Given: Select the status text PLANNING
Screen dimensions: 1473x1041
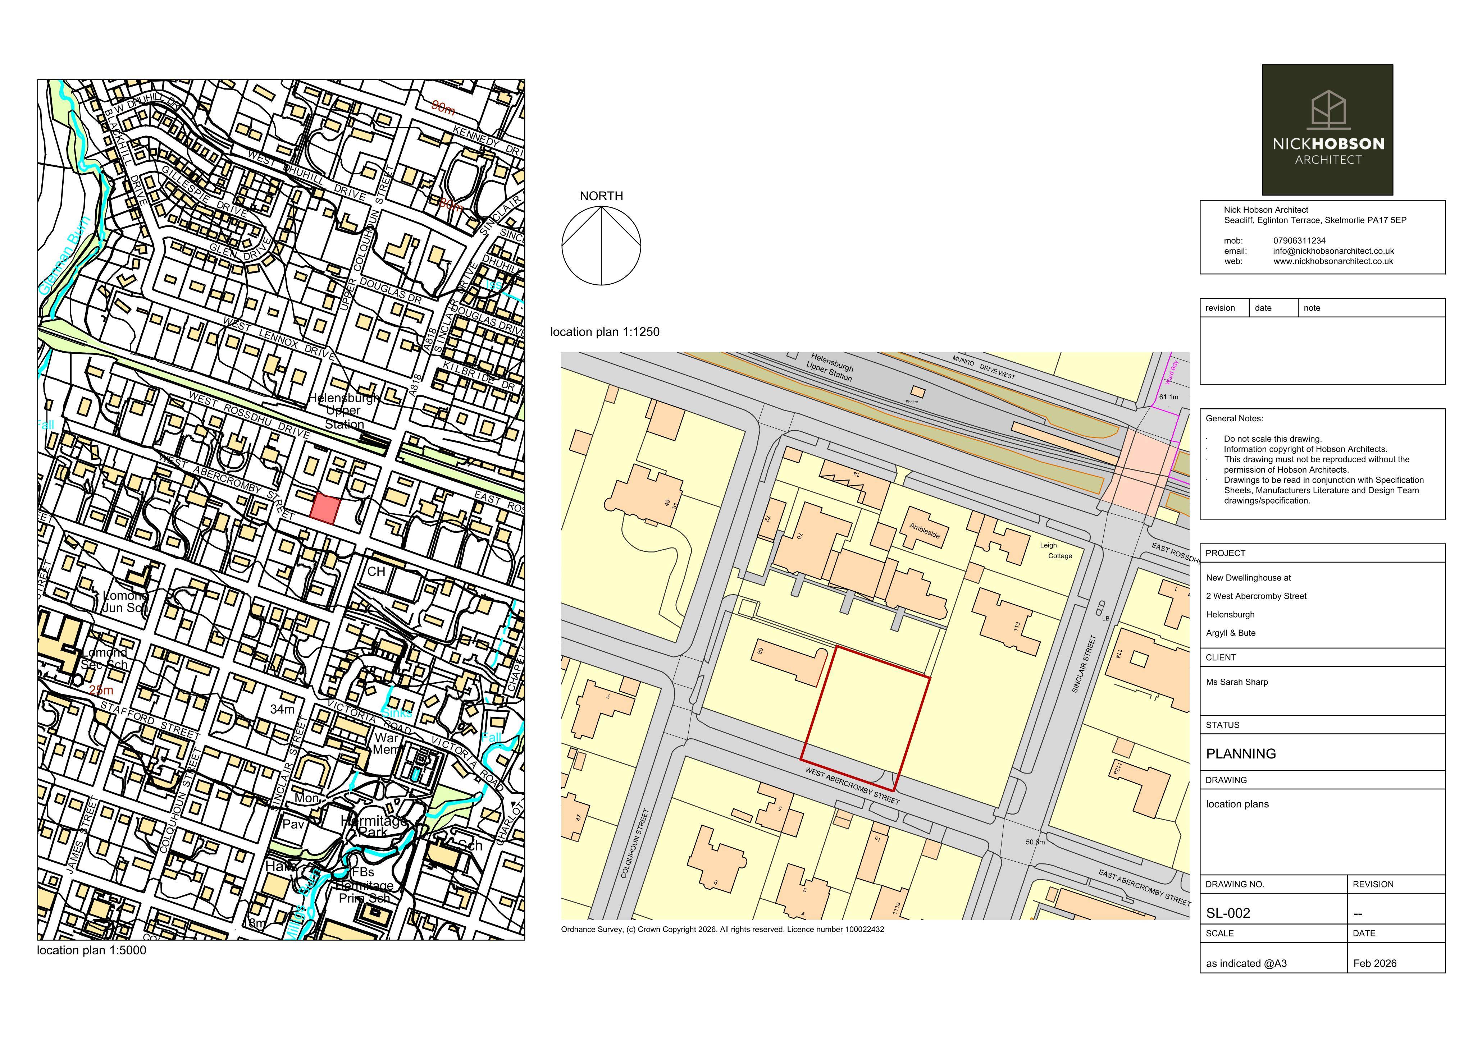Looking at the screenshot, I should coord(1241,754).
